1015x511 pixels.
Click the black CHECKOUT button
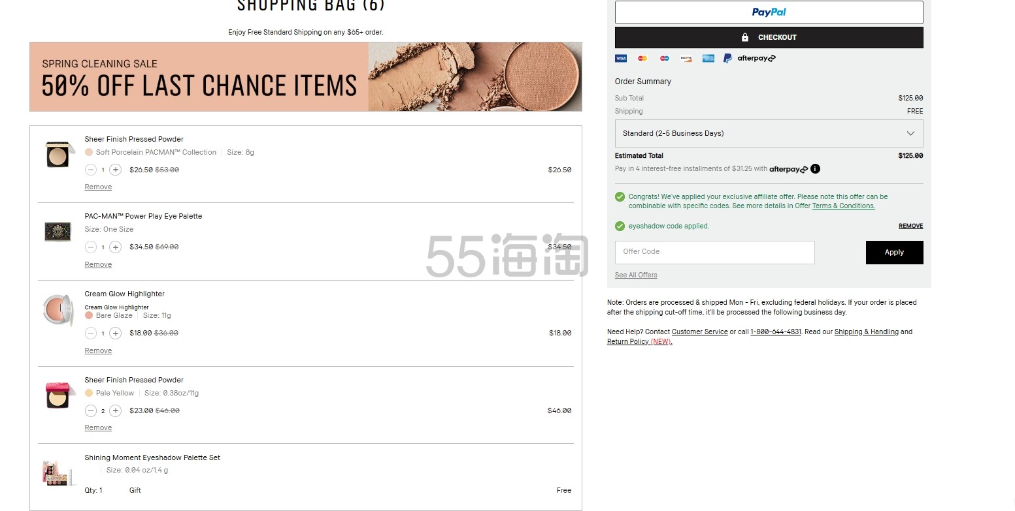click(x=769, y=37)
